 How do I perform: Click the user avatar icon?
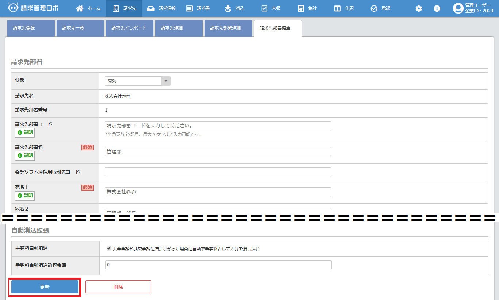[458, 8]
